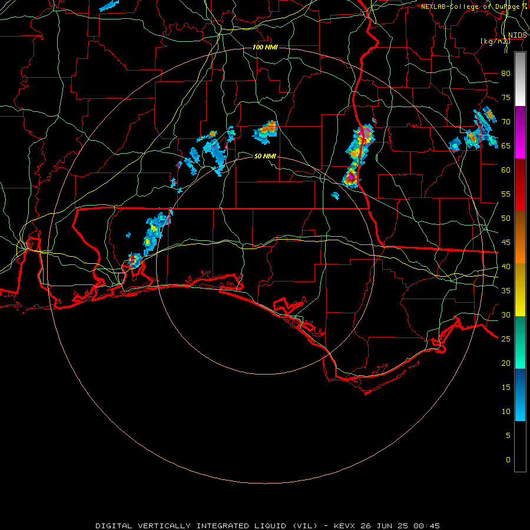Click the green segment of the color scale

coord(520,342)
